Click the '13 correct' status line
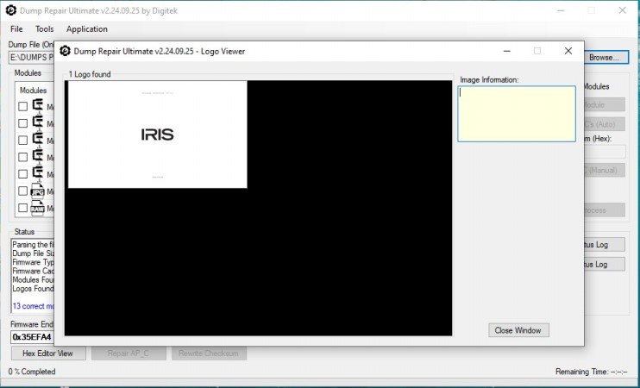This screenshot has height=388, width=640. (x=33, y=306)
